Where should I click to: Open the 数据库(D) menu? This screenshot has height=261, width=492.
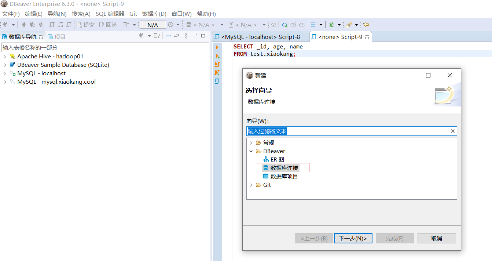(154, 14)
